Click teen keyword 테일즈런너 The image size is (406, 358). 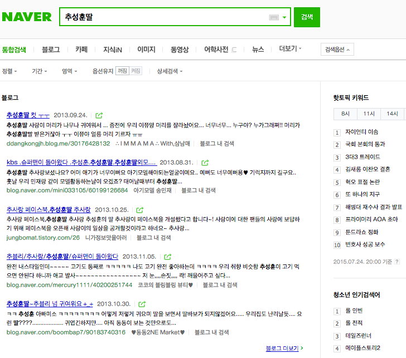[359, 336]
